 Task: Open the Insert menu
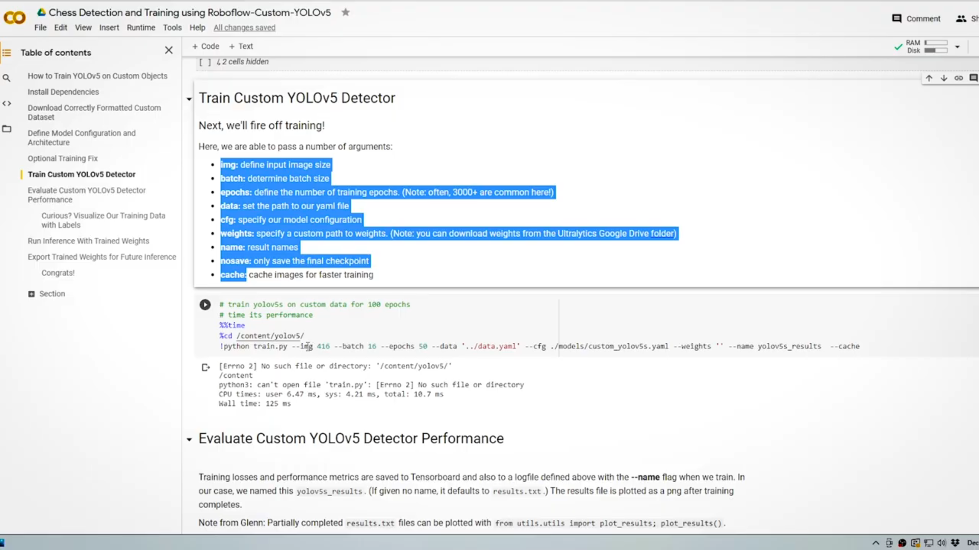(x=109, y=28)
